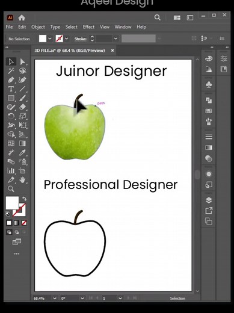Viewport: 234px width, 313px height.
Task: Open the Edit menu
Action: tap(22, 27)
